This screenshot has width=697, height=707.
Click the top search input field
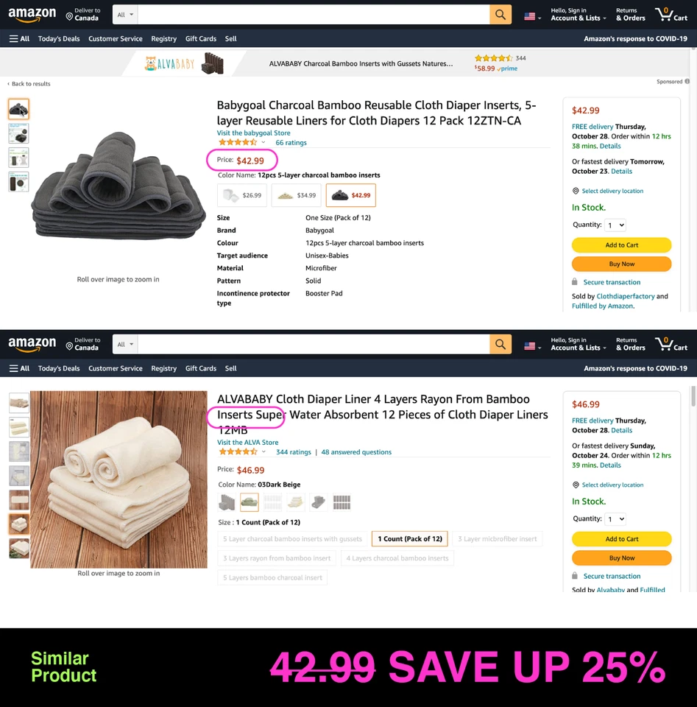[314, 15]
